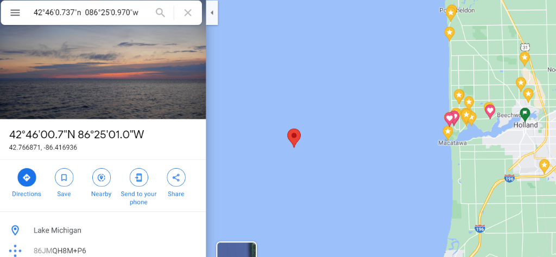
Task: Share this location icon
Action: tap(176, 177)
